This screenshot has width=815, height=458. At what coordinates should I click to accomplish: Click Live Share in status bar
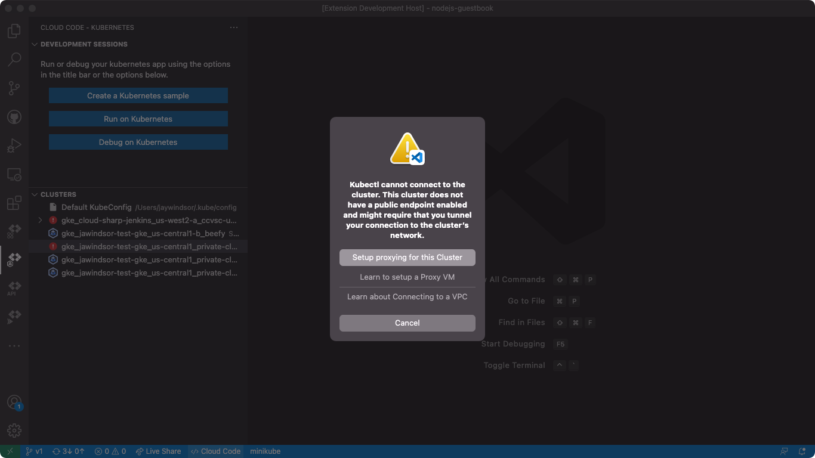tap(158, 451)
